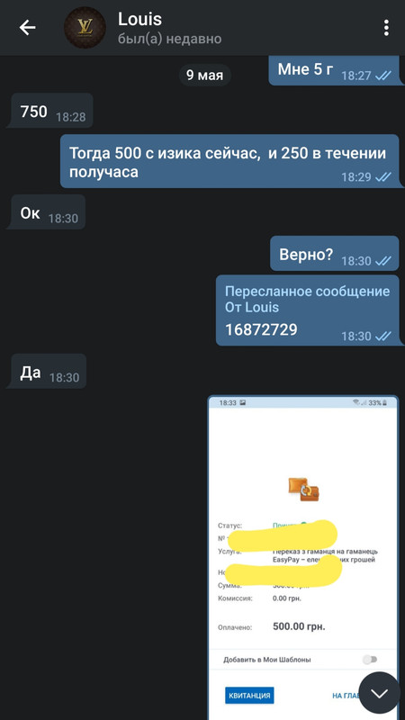Open the Louis Vuitton profile avatar
This screenshot has height=720, width=405.
click(85, 28)
